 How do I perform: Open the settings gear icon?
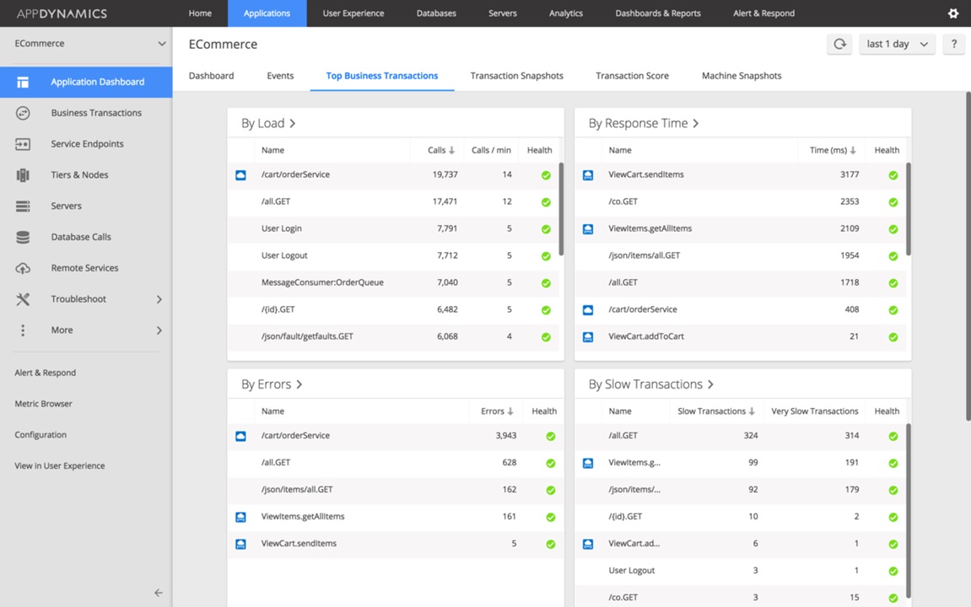(x=953, y=13)
